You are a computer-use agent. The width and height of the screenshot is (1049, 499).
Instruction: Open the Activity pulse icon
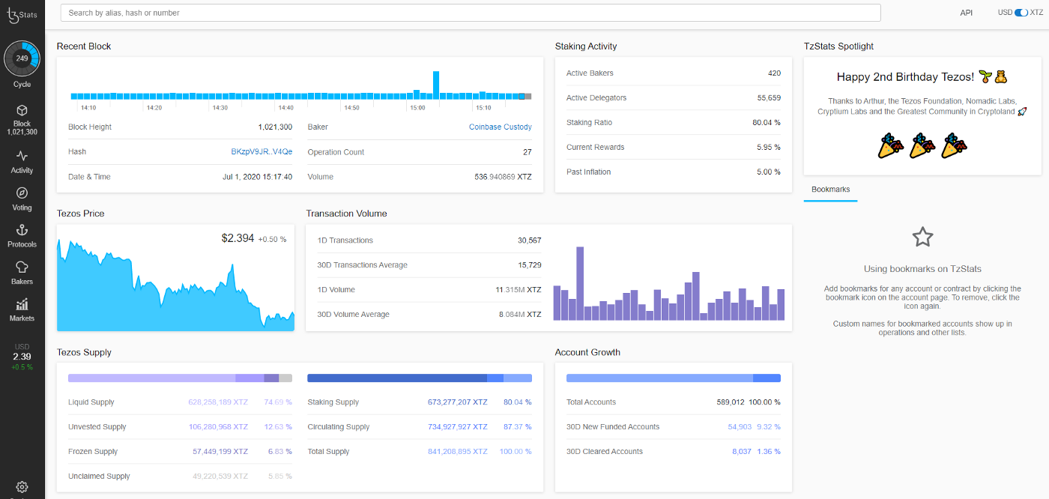[22, 156]
